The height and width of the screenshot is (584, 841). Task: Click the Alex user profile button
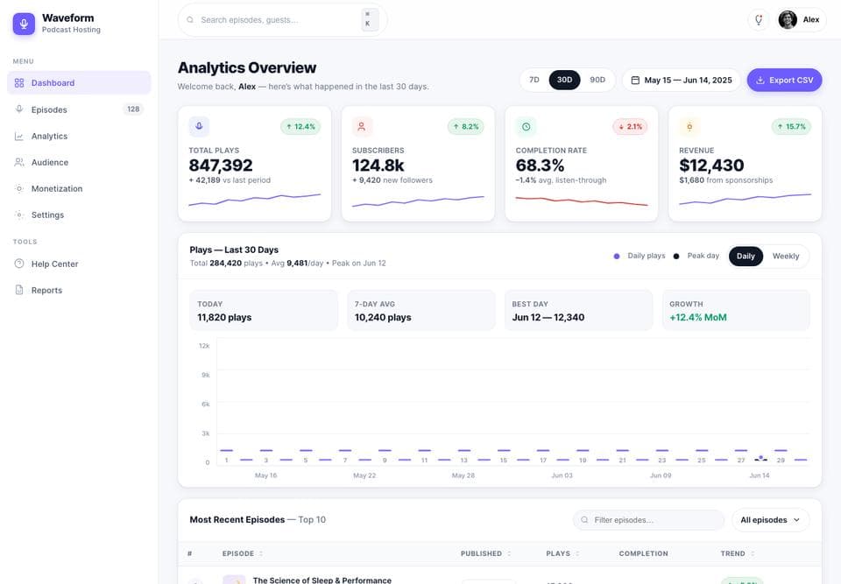(802, 20)
